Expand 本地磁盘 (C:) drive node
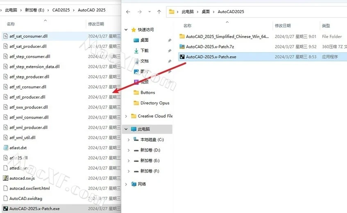The image size is (347, 213). tap(129, 140)
